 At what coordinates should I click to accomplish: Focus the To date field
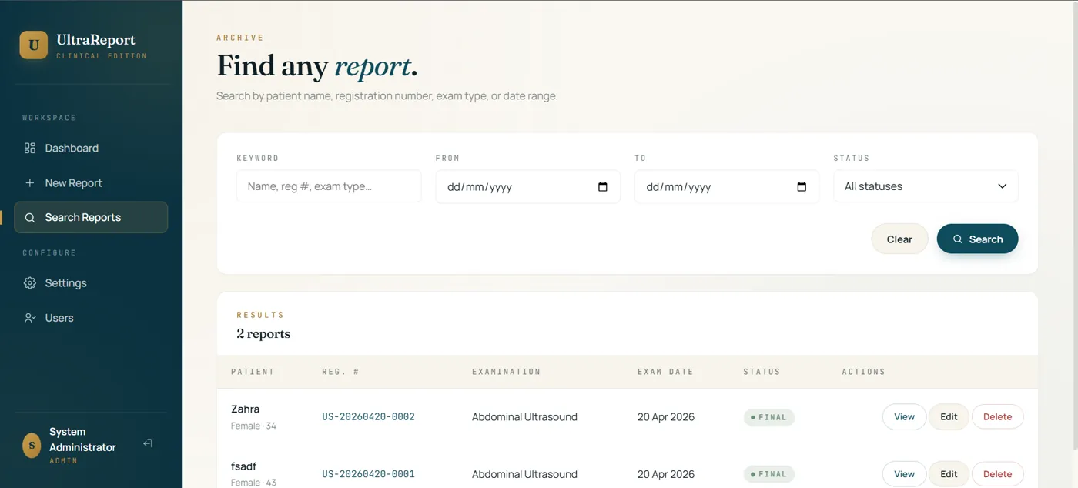727,186
